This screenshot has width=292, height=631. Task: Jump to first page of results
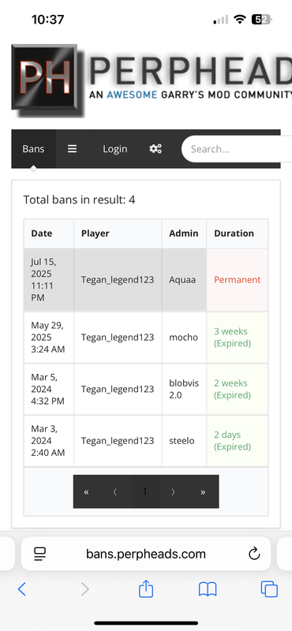(x=87, y=491)
